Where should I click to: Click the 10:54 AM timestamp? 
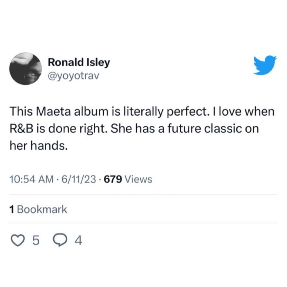pos(32,179)
